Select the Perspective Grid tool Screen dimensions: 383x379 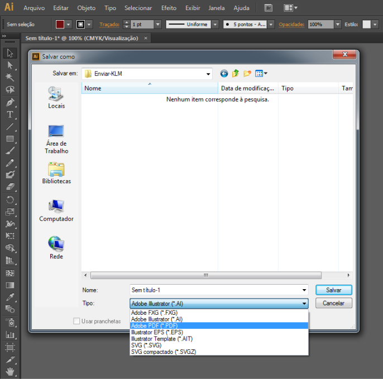(10, 261)
